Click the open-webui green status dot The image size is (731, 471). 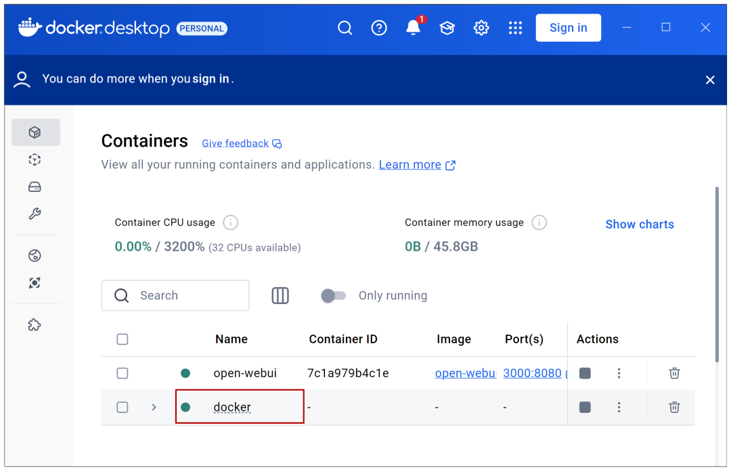tap(185, 373)
